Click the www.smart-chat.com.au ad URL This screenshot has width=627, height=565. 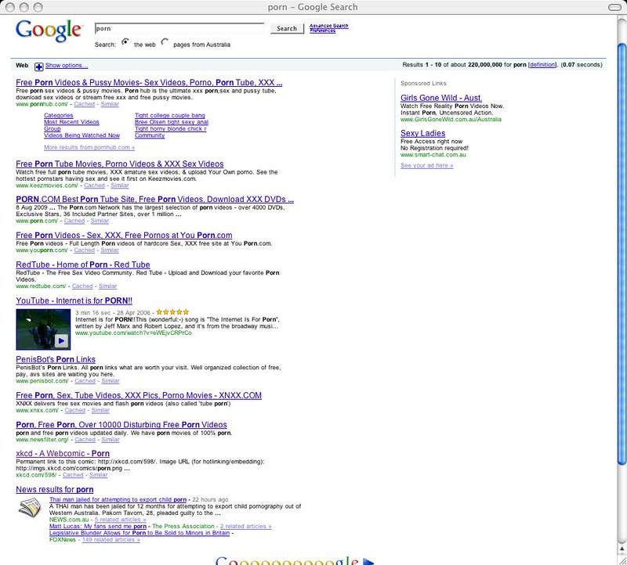pos(433,155)
